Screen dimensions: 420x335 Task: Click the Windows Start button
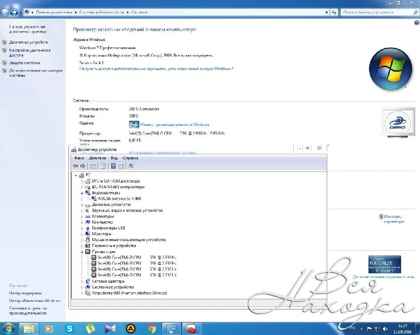coord(8,328)
